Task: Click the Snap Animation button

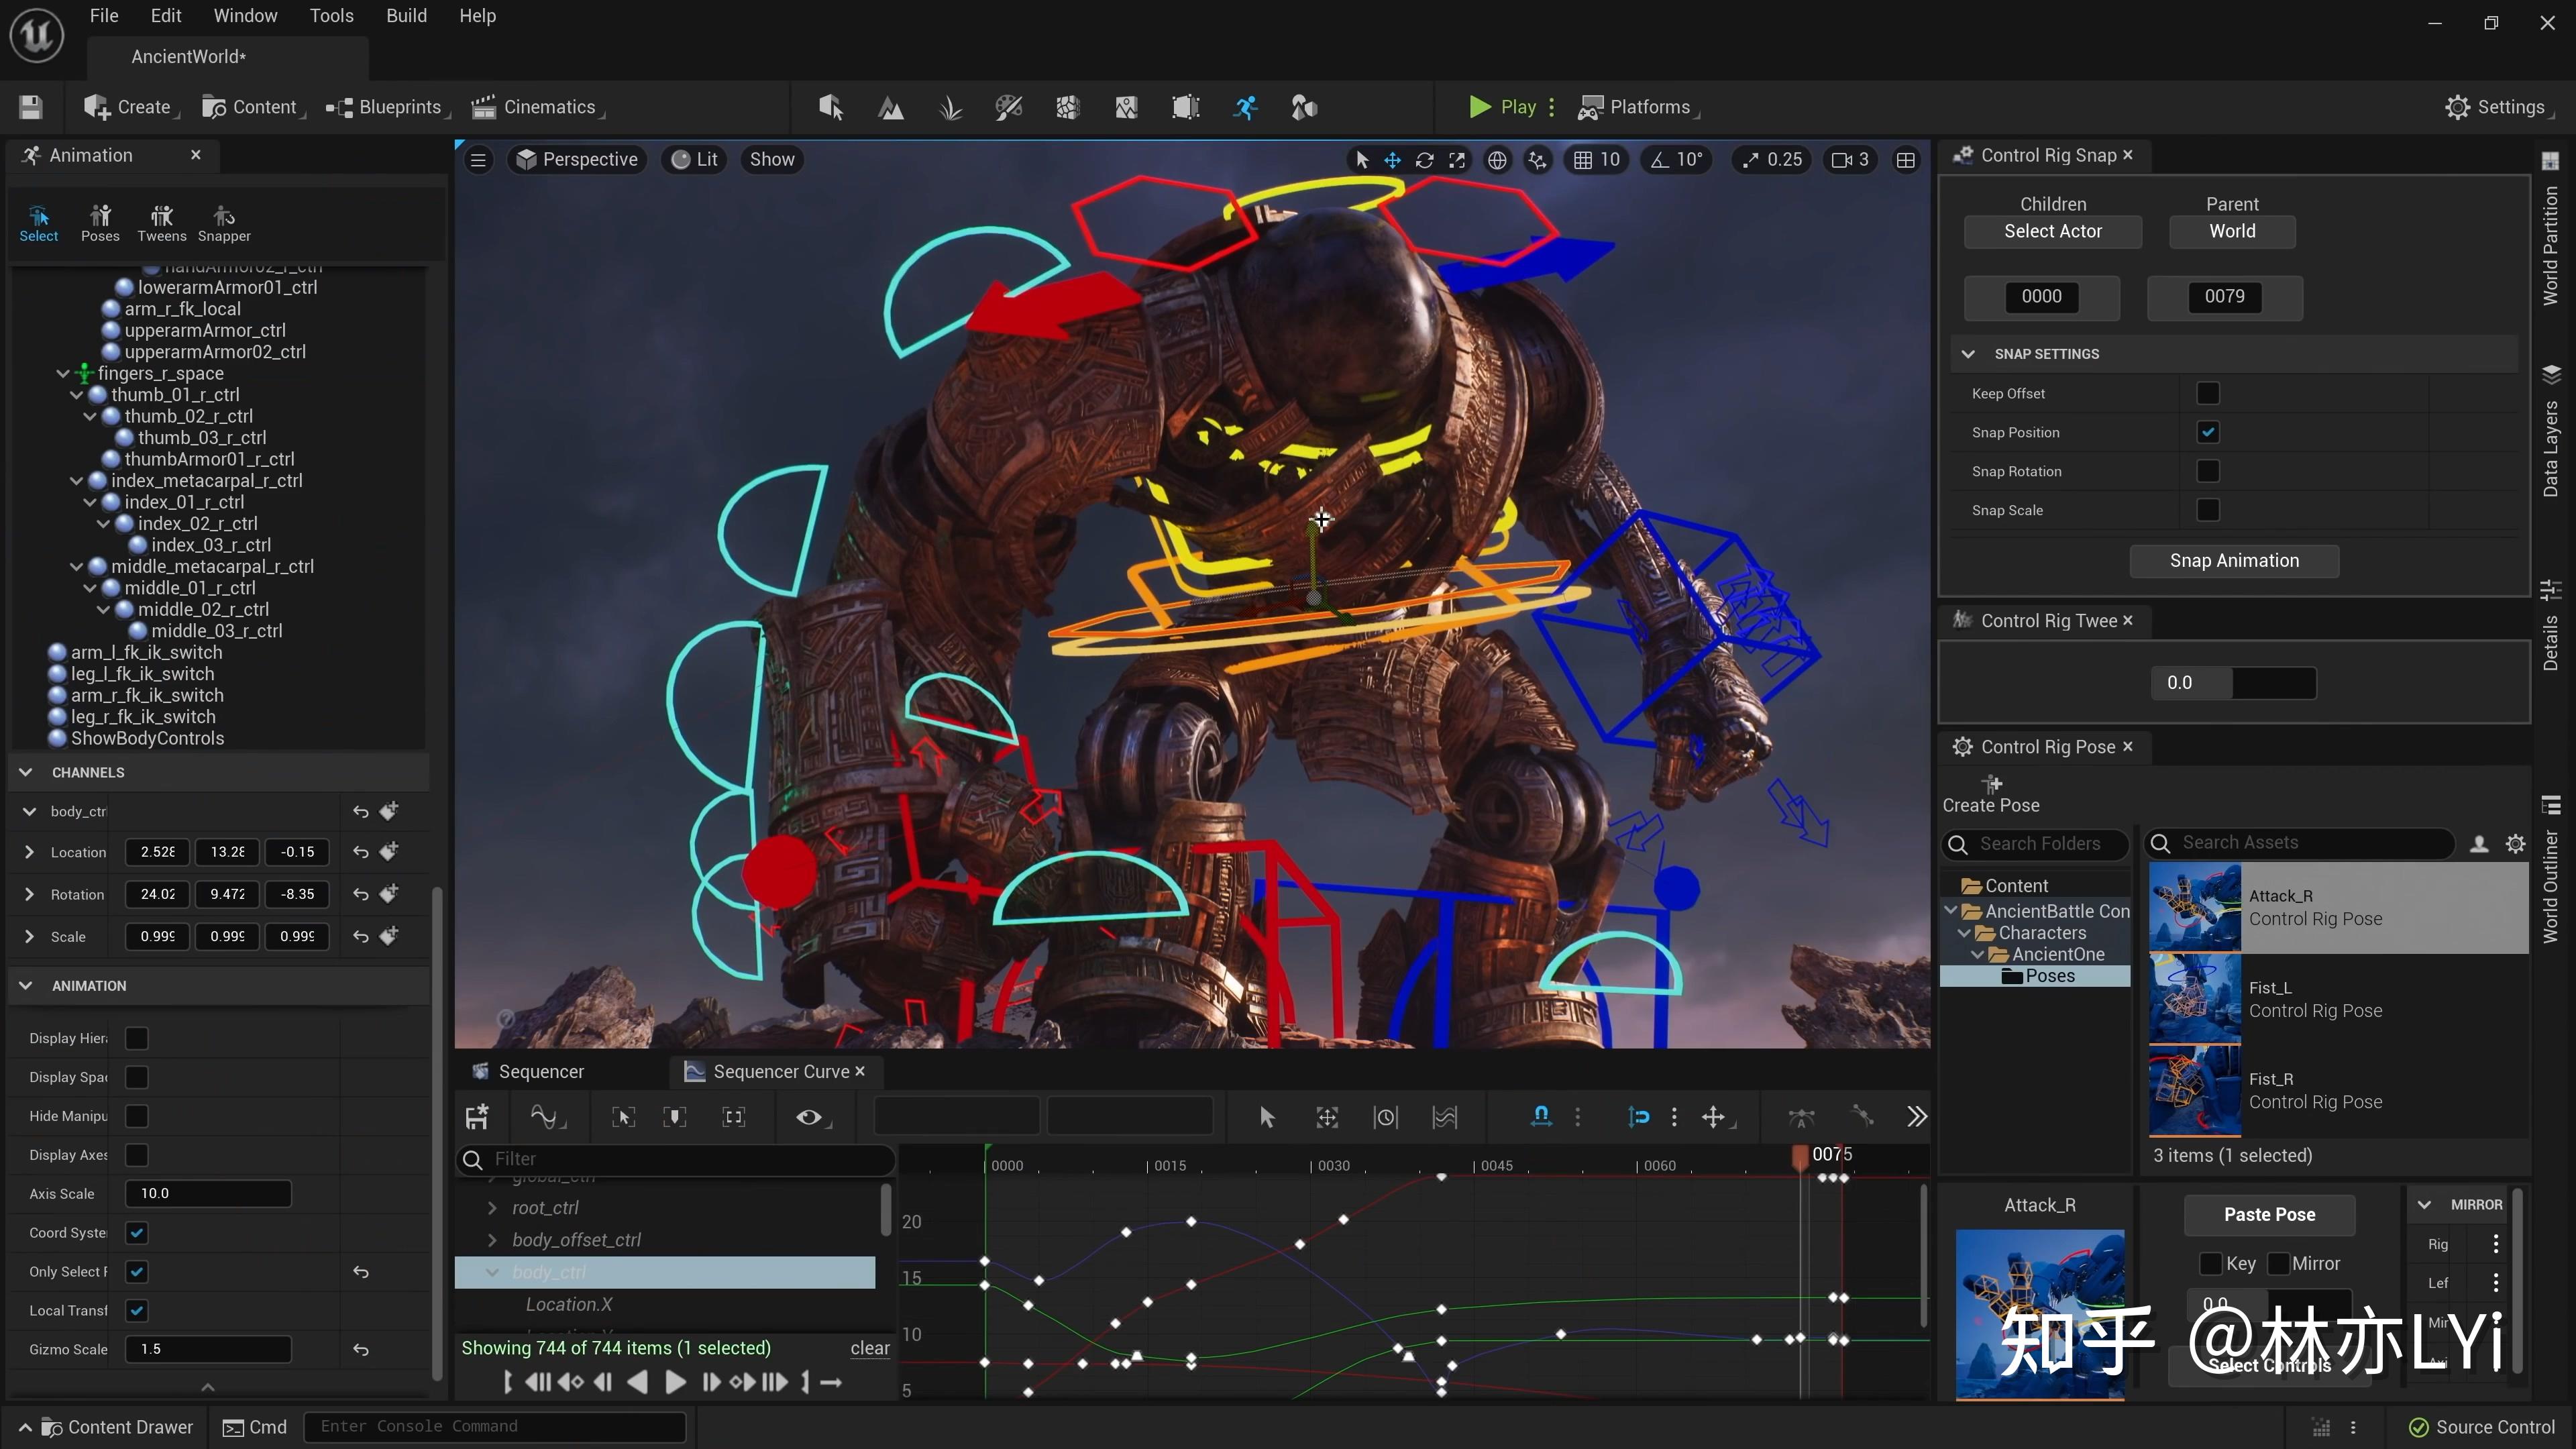Action: 2234,561
